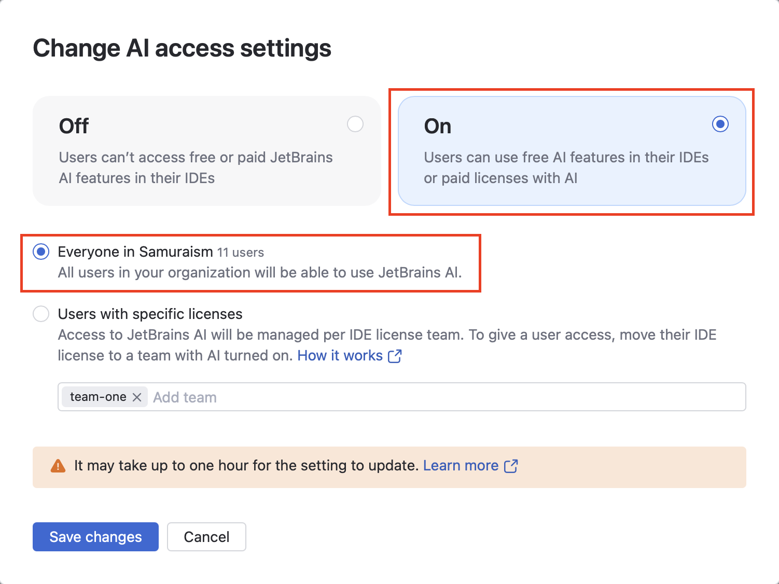Click the orange warning triangle icon
The width and height of the screenshot is (779, 584).
click(58, 466)
